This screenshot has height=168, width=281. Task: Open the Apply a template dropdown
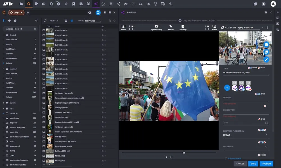click(250, 28)
